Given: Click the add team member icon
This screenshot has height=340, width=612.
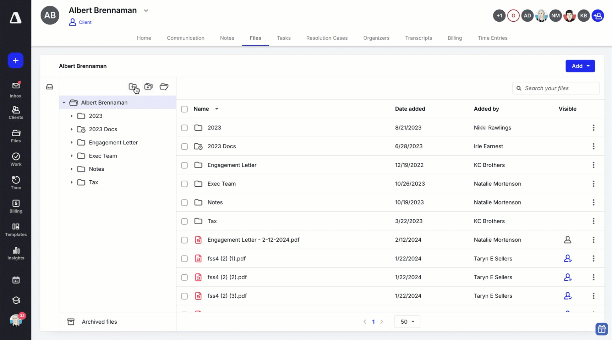Looking at the screenshot, I should tap(598, 16).
